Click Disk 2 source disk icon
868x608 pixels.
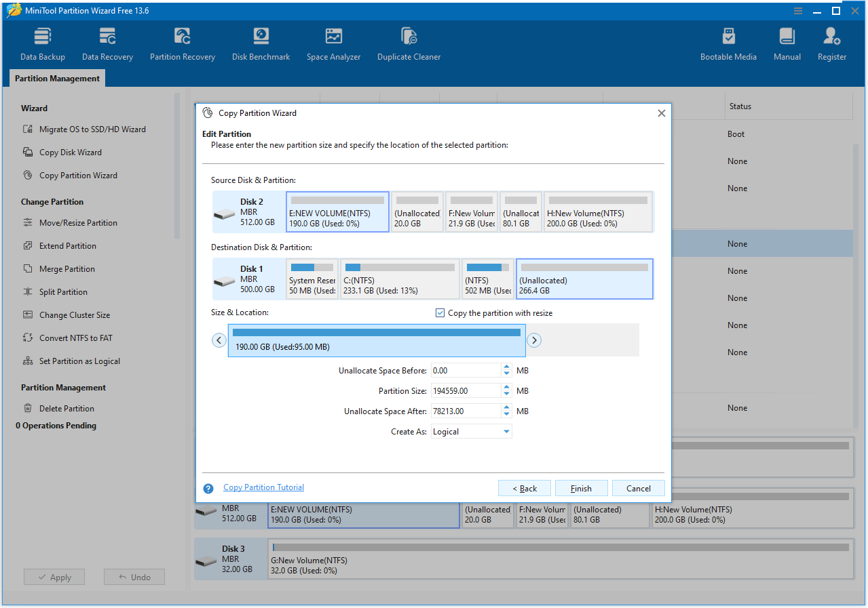pos(225,215)
